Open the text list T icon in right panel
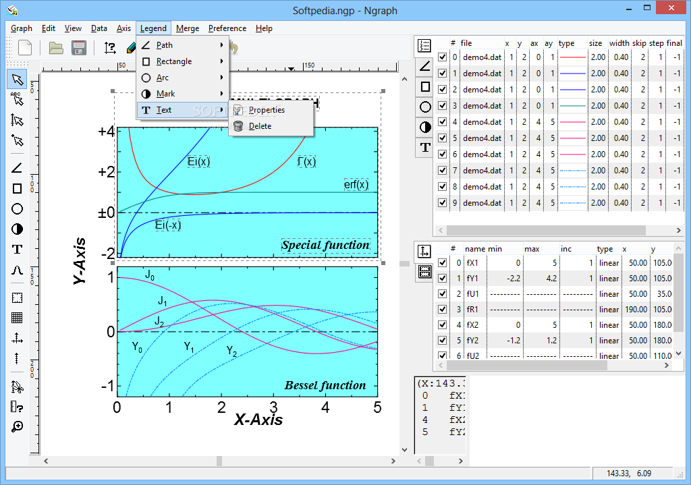This screenshot has height=485, width=691. (425, 147)
